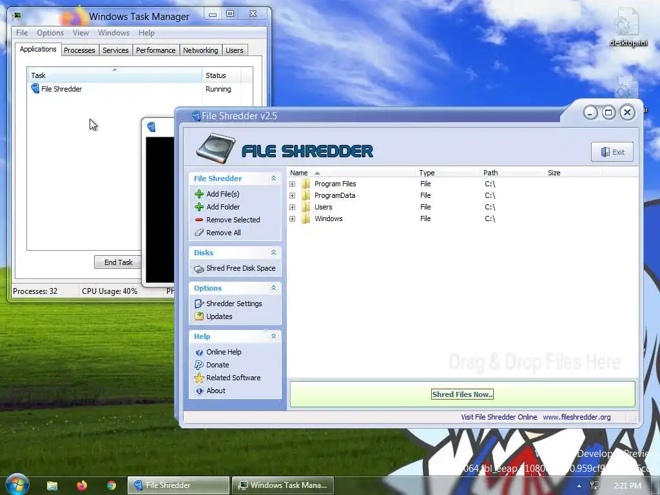Open the View menu in Task Manager
660x495 pixels.
coord(81,33)
